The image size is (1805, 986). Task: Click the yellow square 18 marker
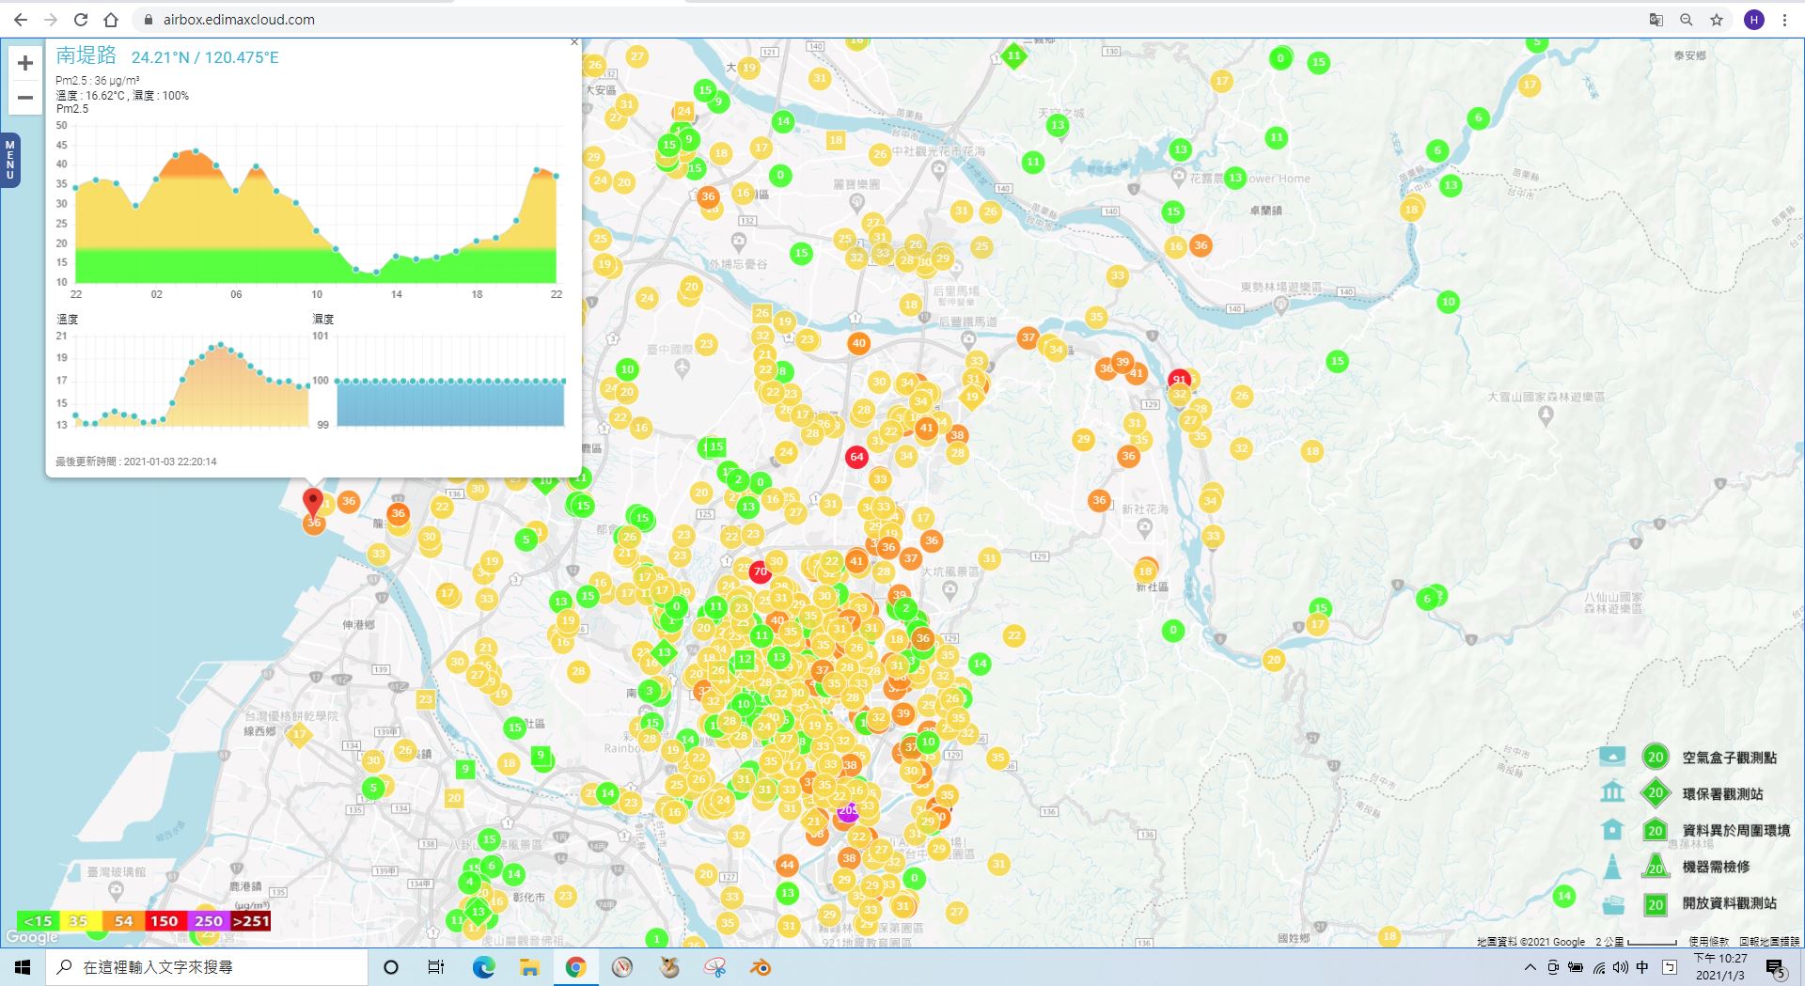836,140
